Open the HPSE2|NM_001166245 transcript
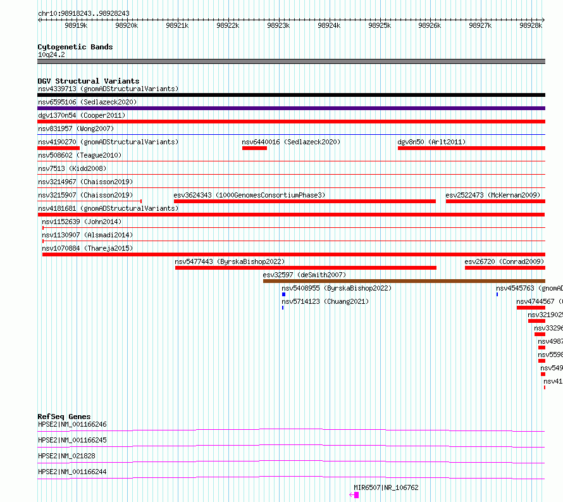The image size is (563, 502). (x=72, y=440)
